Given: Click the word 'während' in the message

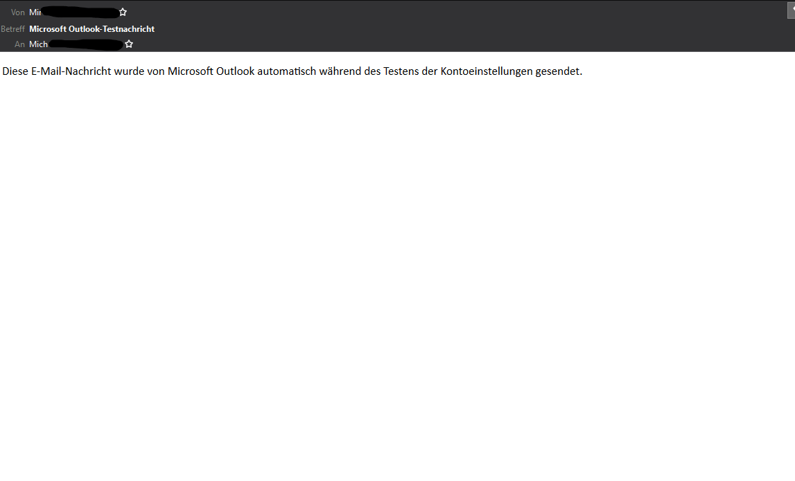Looking at the screenshot, I should tap(340, 71).
